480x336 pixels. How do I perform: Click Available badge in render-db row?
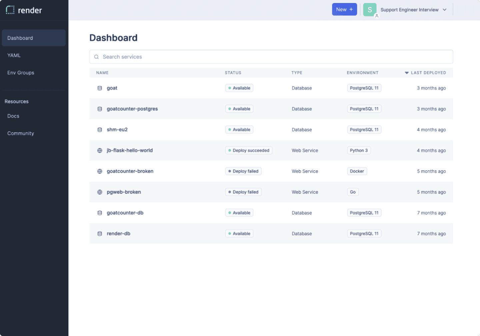point(239,234)
